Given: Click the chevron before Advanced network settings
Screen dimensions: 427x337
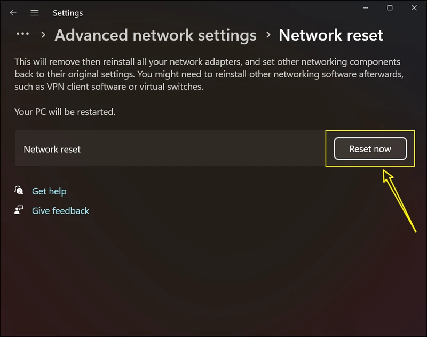Looking at the screenshot, I should tap(43, 35).
